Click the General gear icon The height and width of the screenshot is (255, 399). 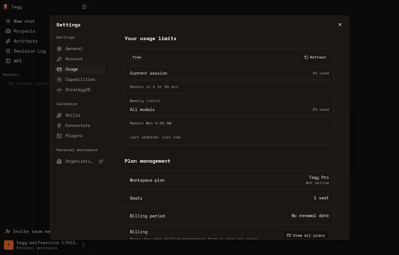(59, 49)
